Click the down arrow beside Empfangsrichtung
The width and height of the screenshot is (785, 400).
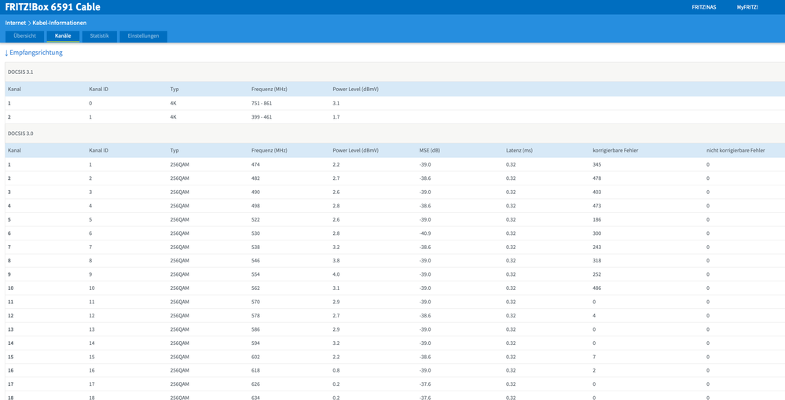tap(6, 53)
